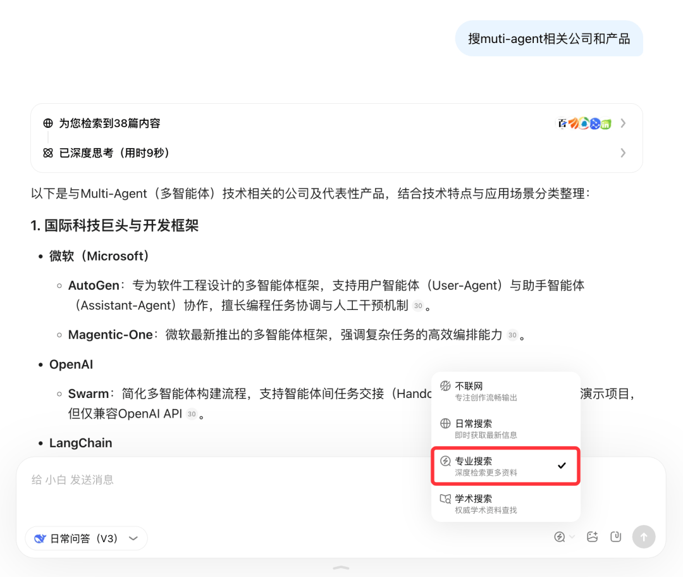
Task: Click the OpenAI bullet heading
Action: pos(71,364)
